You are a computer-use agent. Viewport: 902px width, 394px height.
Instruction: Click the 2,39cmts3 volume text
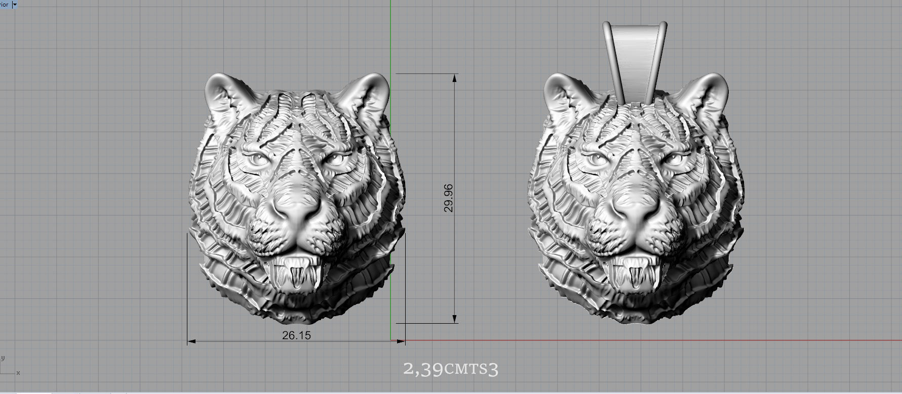[451, 369]
